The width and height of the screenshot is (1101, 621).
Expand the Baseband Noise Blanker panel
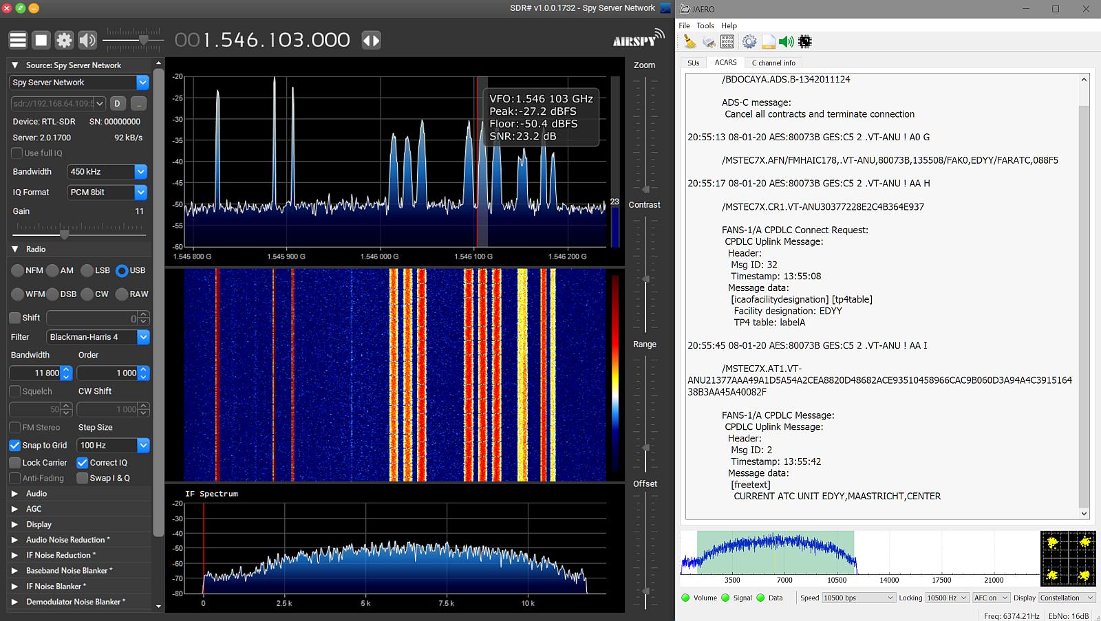pyautogui.click(x=15, y=571)
